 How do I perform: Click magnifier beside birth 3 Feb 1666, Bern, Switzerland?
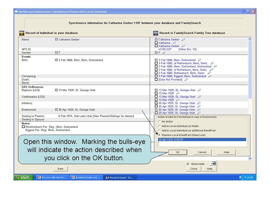tap(199, 60)
